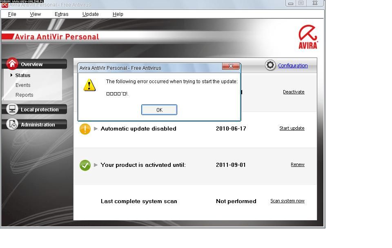Open Reports in the sidebar
This screenshot has height=248, width=392.
pyautogui.click(x=24, y=95)
